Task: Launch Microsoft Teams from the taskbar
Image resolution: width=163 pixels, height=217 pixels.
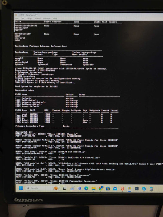Action: 79,188
